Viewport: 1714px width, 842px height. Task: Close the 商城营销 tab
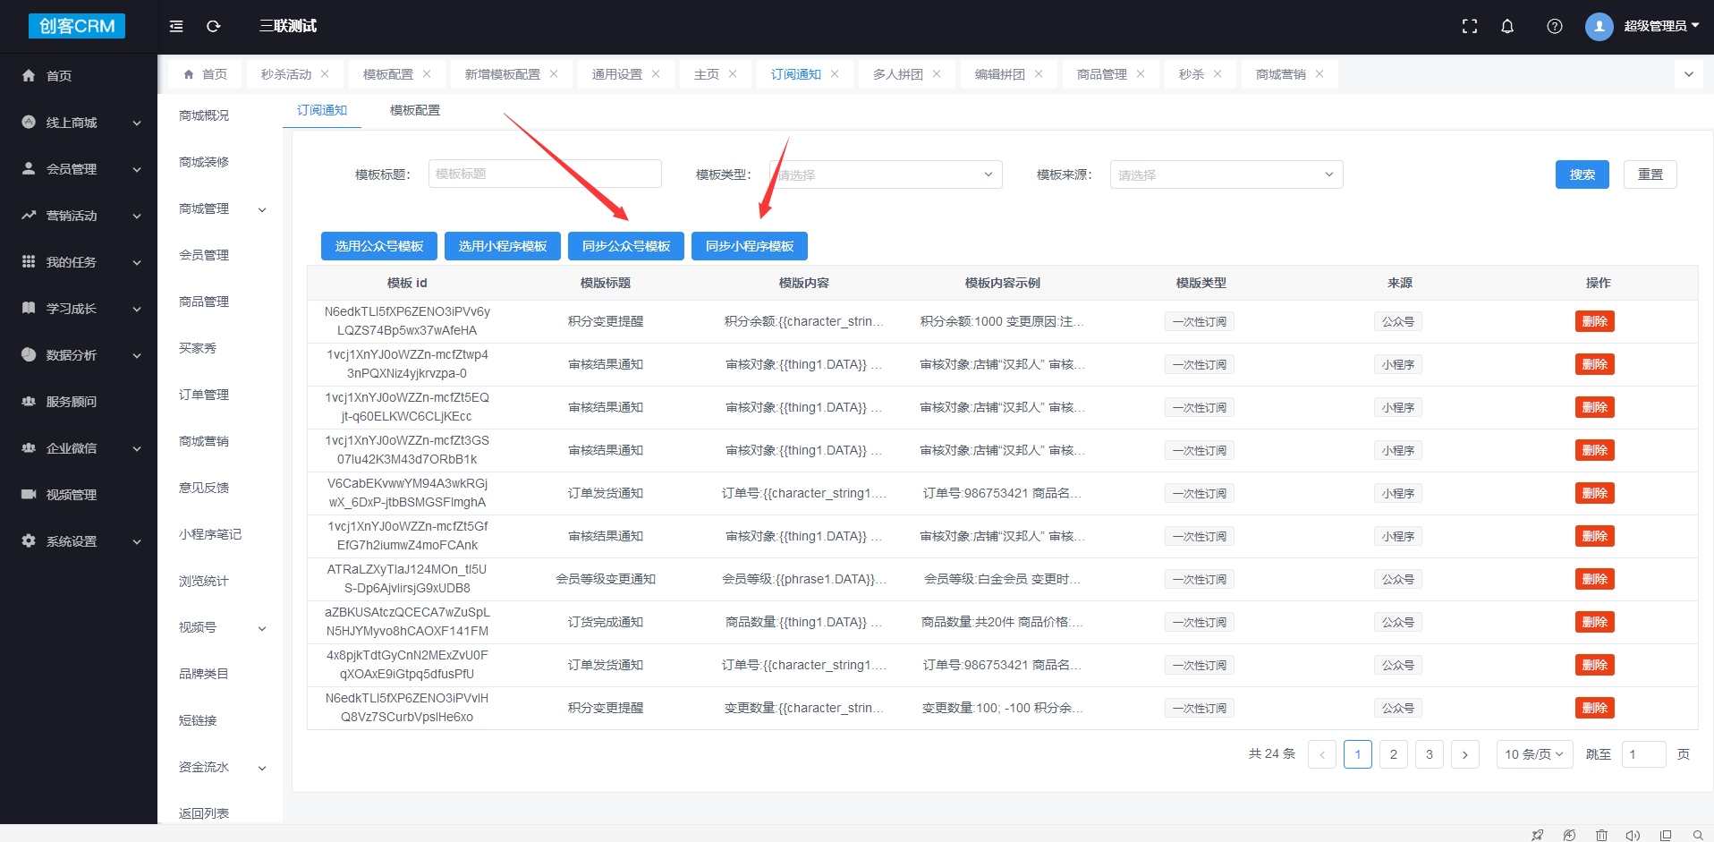1319,74
